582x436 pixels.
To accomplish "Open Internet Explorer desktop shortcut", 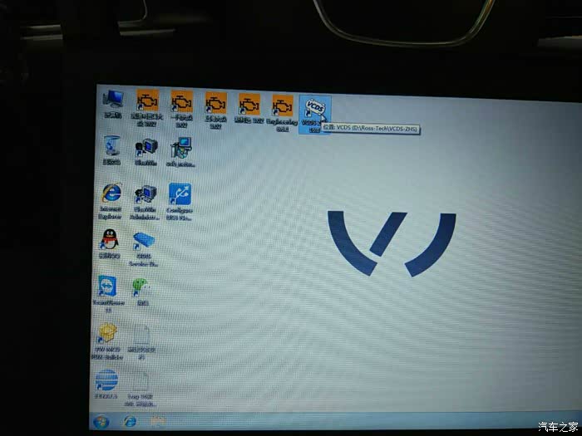I will click(x=111, y=201).
